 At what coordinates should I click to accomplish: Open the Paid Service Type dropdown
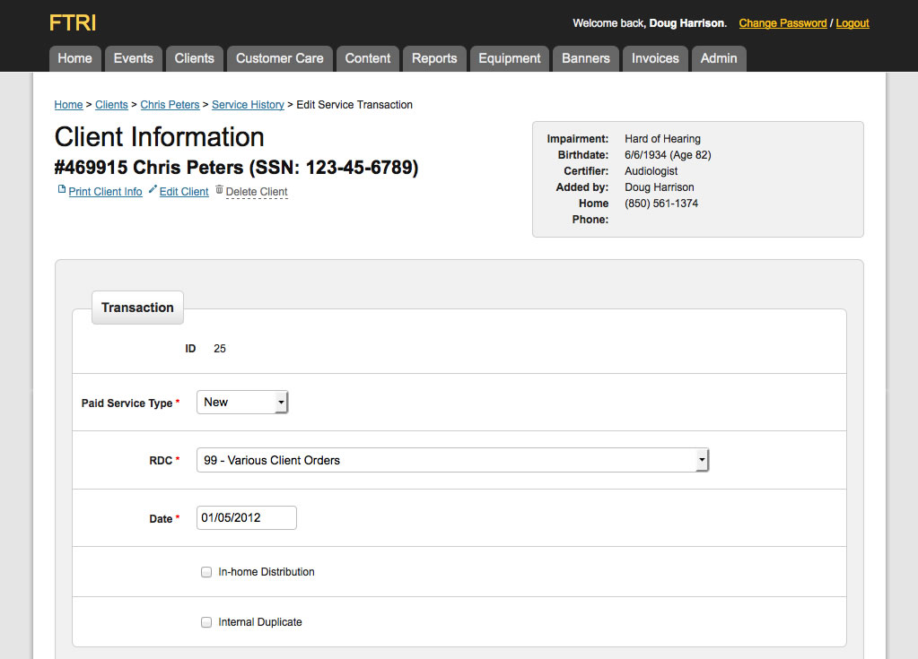pos(242,403)
